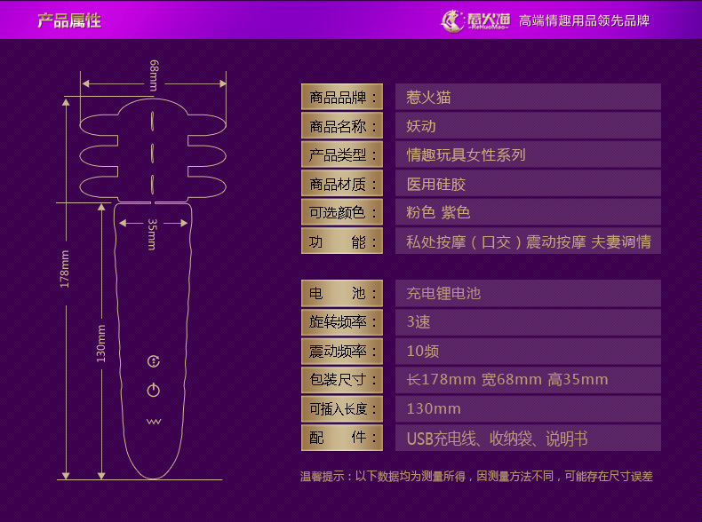Click the power button icon on the diagram

154,390
